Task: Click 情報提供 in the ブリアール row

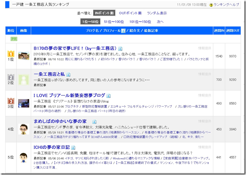Action: 205,95
